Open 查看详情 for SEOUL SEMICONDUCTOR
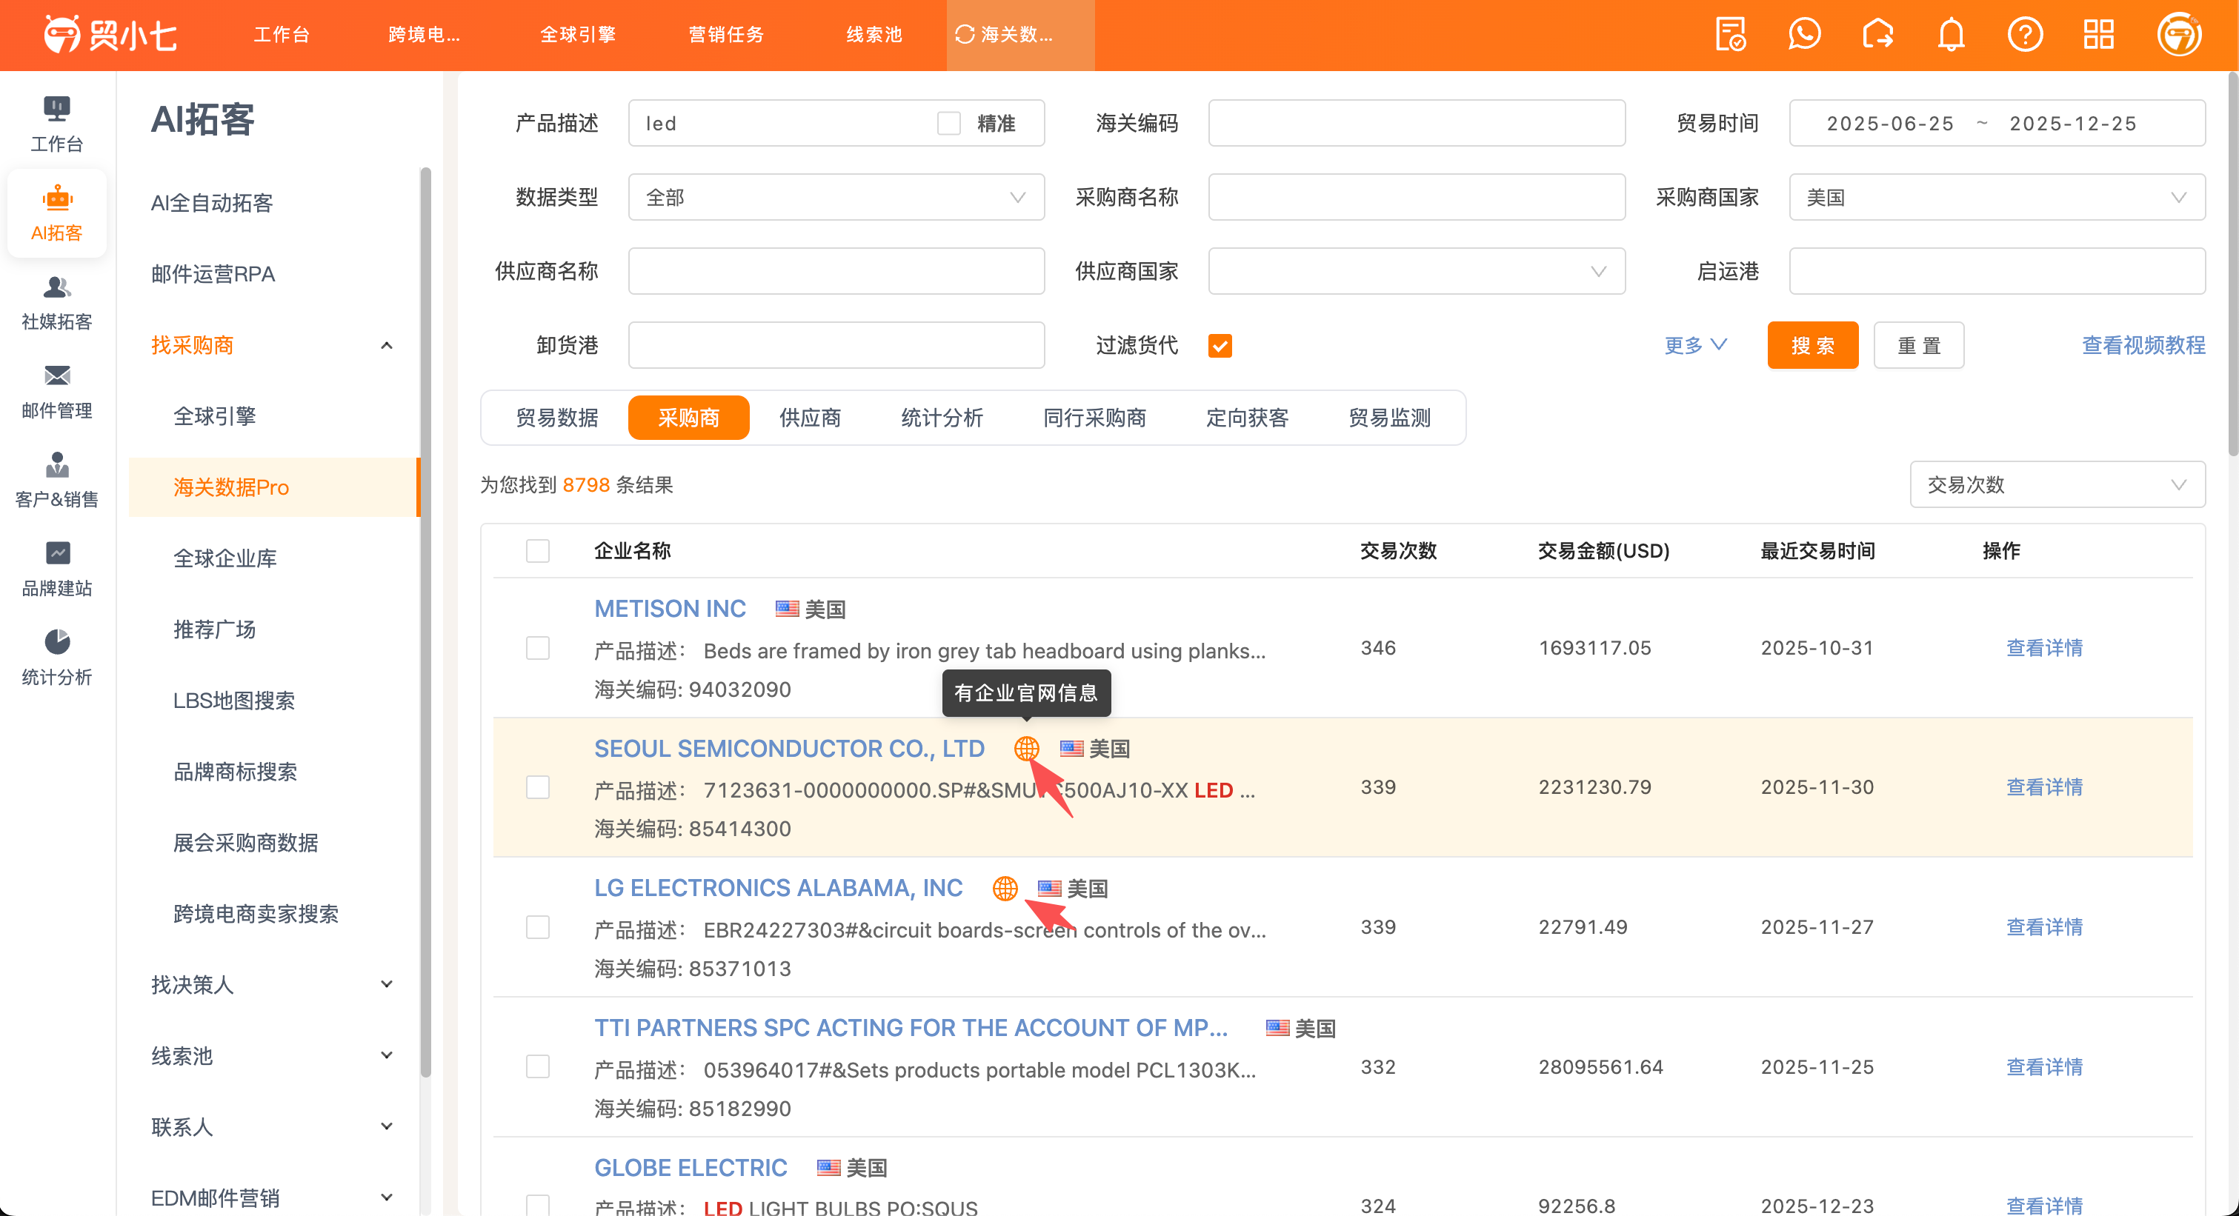 coord(2044,787)
